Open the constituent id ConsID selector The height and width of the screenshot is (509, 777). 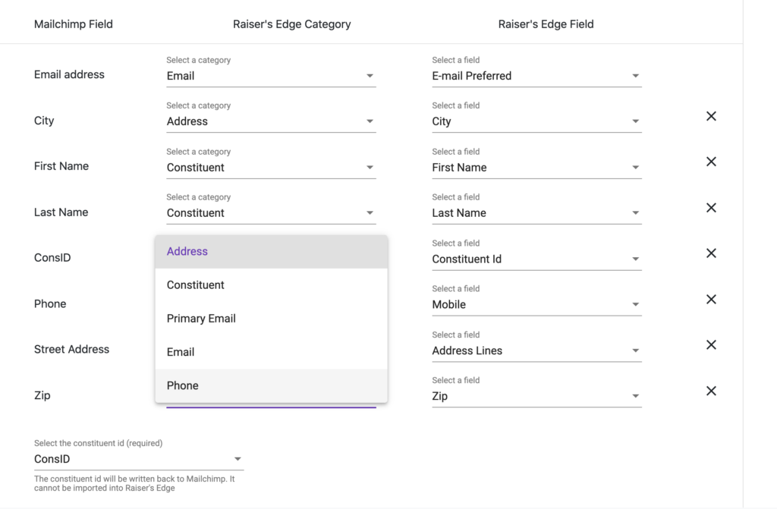point(139,460)
